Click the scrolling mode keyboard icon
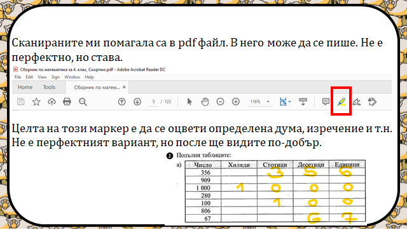The image size is (407, 230). pos(303,102)
